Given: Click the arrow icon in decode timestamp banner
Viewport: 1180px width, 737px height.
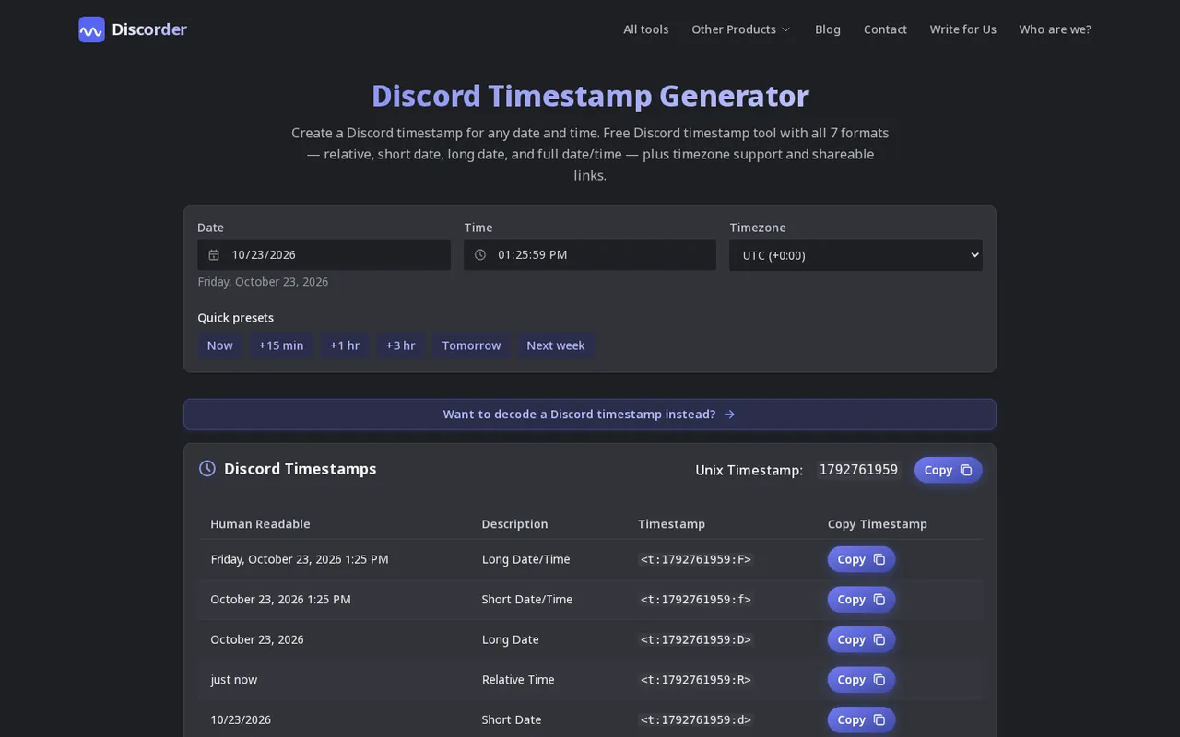Looking at the screenshot, I should (729, 415).
